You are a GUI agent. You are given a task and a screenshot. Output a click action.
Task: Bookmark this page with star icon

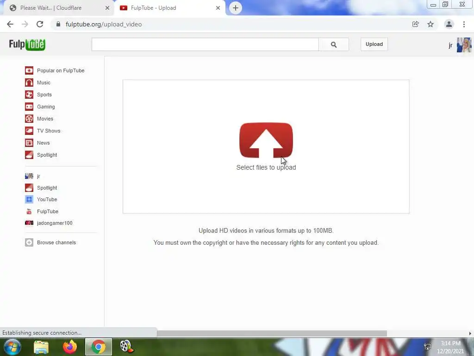(x=430, y=24)
